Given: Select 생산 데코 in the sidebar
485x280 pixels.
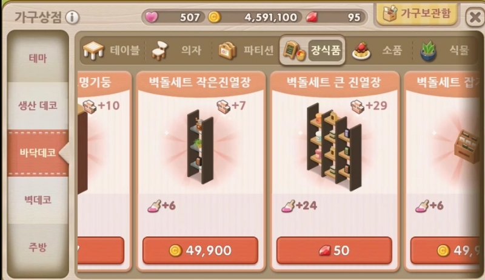Looking at the screenshot, I should pyautogui.click(x=38, y=106).
